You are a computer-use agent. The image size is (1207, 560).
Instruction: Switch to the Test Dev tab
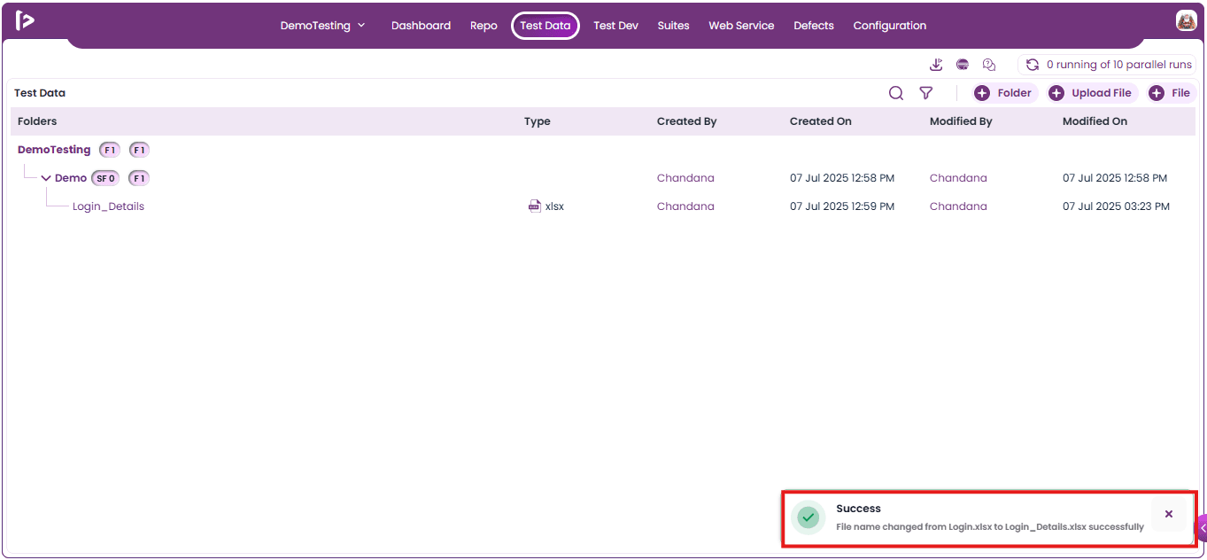pyautogui.click(x=615, y=26)
